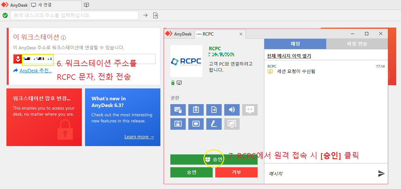
Task: Toggle the greyed privacy mode permission
Action: 232,124
